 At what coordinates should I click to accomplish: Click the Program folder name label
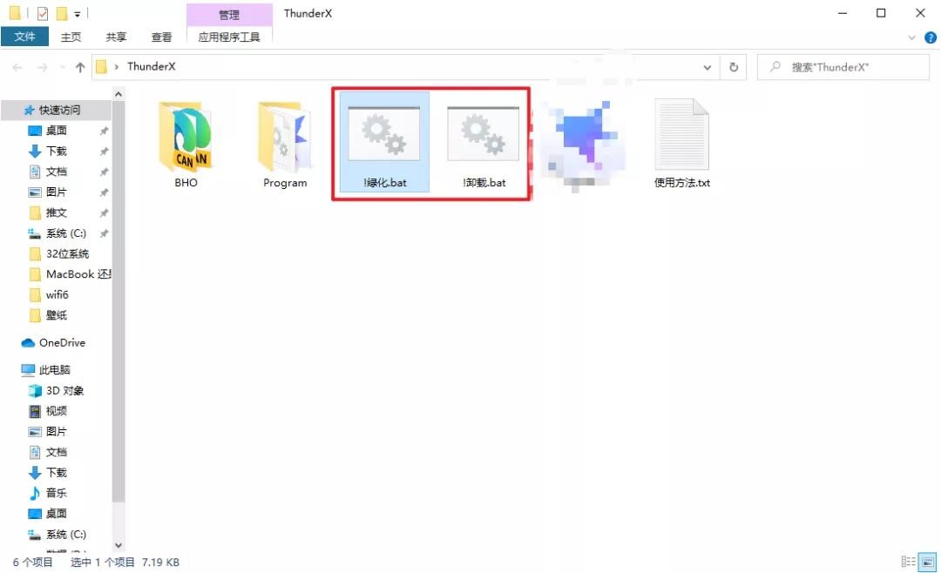pos(285,182)
